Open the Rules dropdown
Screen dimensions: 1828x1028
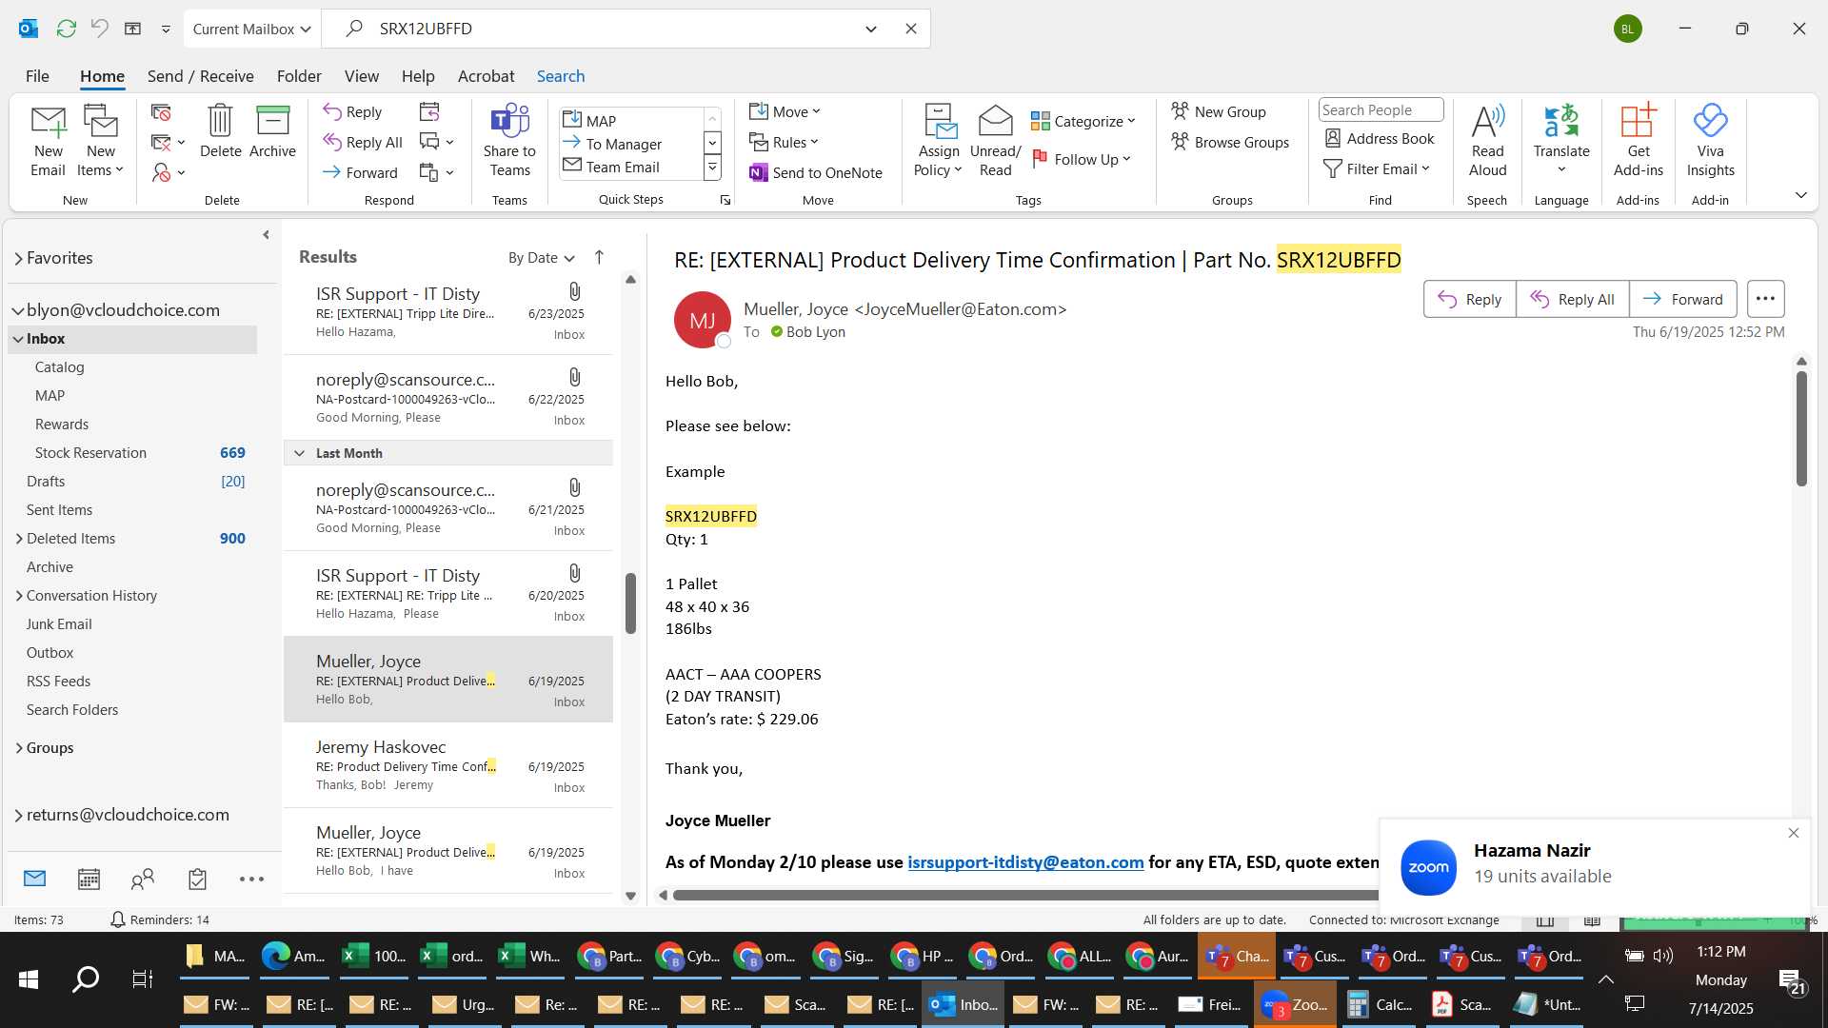(x=784, y=142)
